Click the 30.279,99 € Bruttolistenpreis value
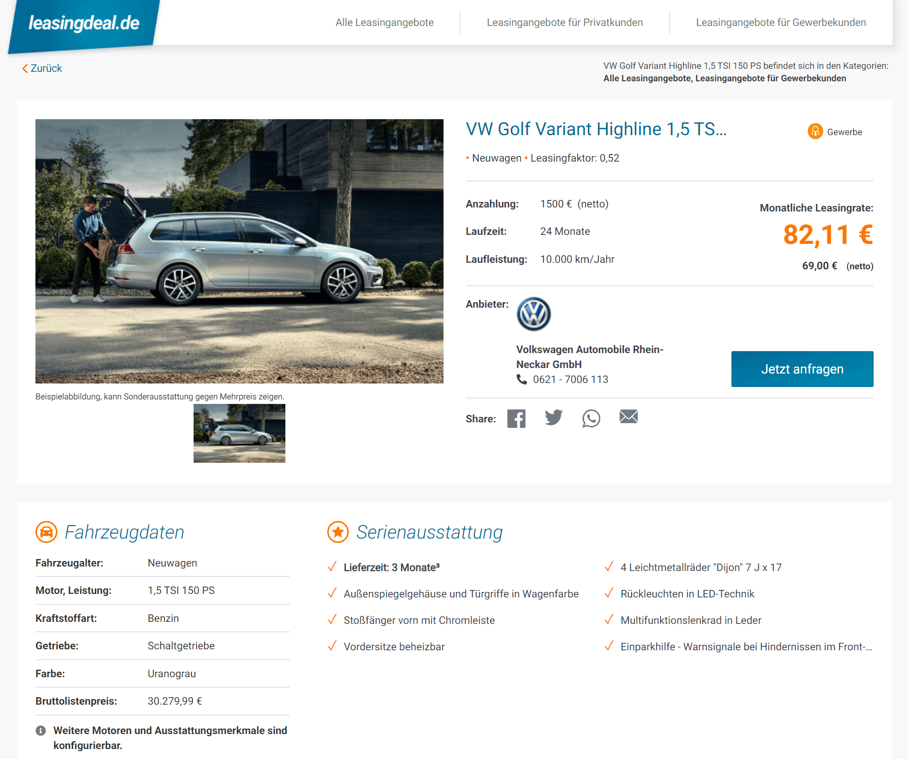Screen dimensions: 908x759 (175, 701)
